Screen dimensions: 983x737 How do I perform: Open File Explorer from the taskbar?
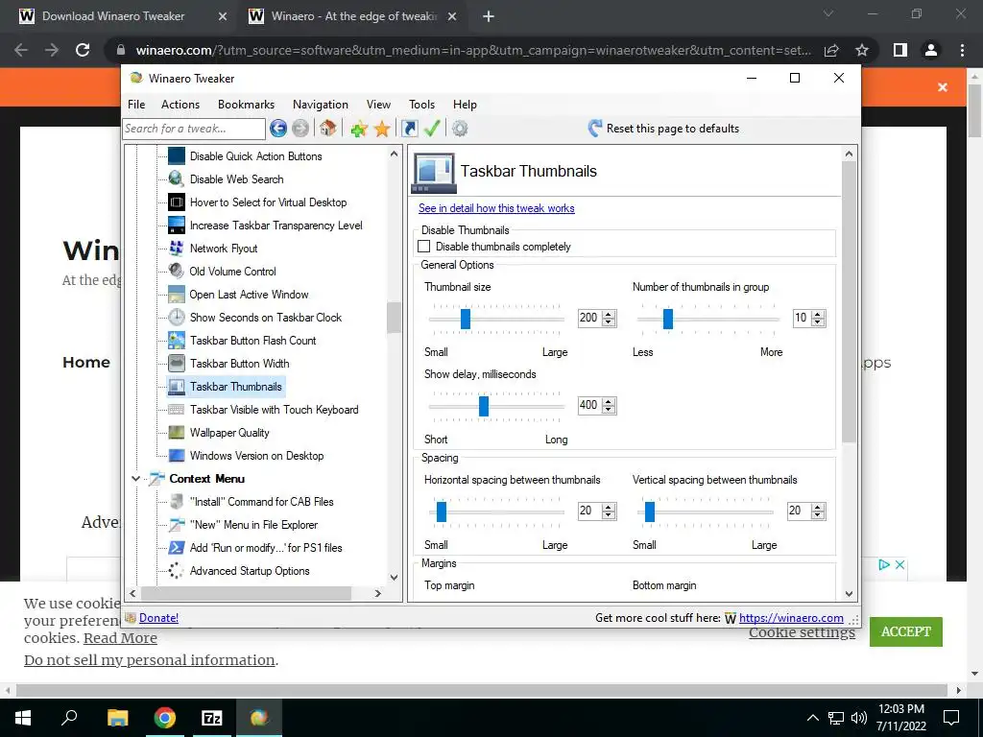click(117, 718)
